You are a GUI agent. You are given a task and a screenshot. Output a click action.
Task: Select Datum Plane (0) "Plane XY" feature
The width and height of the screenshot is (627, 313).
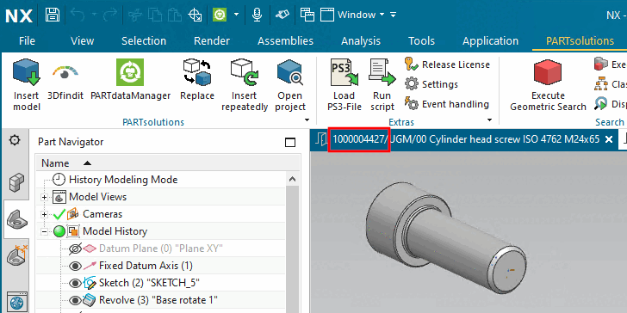(x=161, y=249)
